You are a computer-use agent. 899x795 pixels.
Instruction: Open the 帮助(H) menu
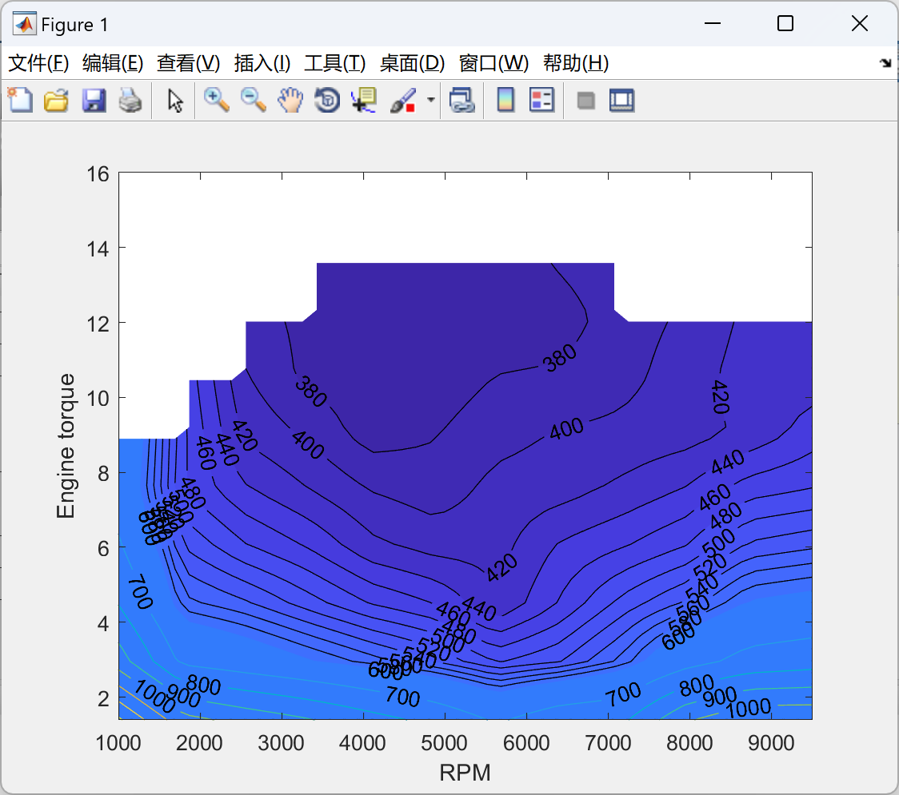pos(576,63)
